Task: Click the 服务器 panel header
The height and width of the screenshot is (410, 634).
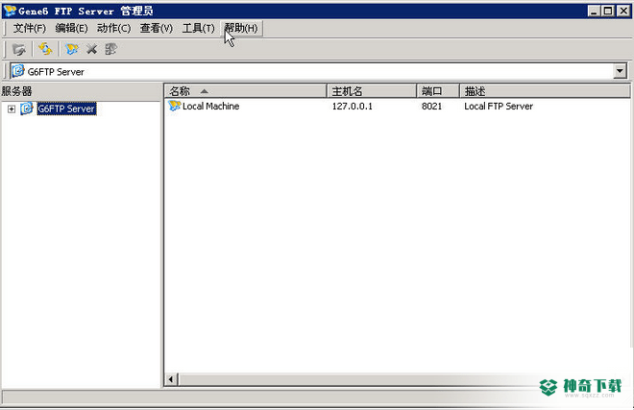Action: point(81,91)
